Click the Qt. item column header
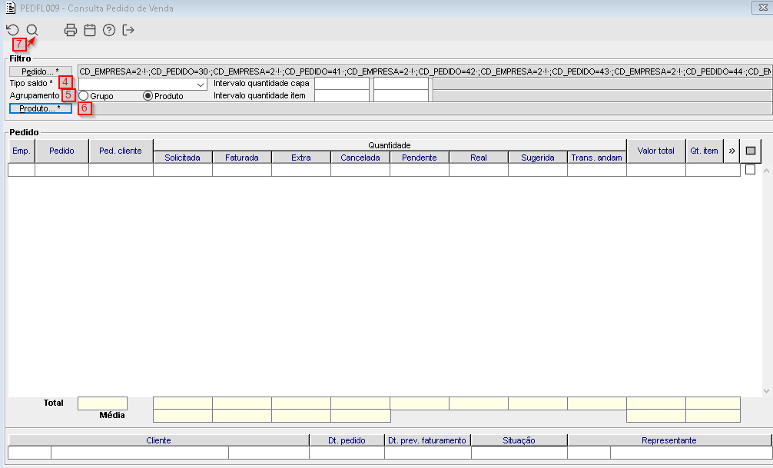Viewport: 773px width, 468px height. pos(704,151)
